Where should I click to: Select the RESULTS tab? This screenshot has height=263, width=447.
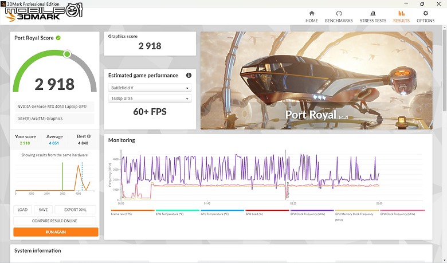401,17
